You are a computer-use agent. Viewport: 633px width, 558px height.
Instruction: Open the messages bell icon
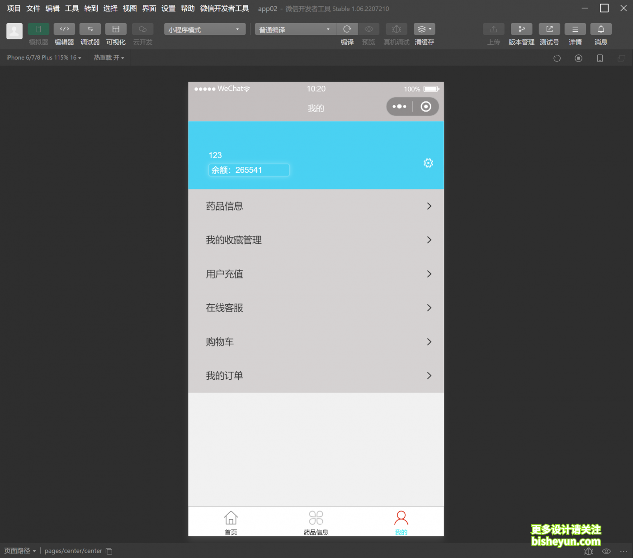click(x=601, y=29)
